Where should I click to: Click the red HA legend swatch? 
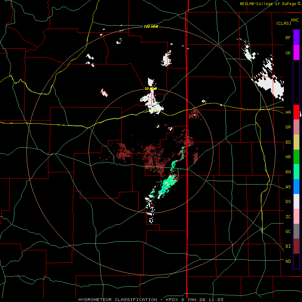click(296, 112)
